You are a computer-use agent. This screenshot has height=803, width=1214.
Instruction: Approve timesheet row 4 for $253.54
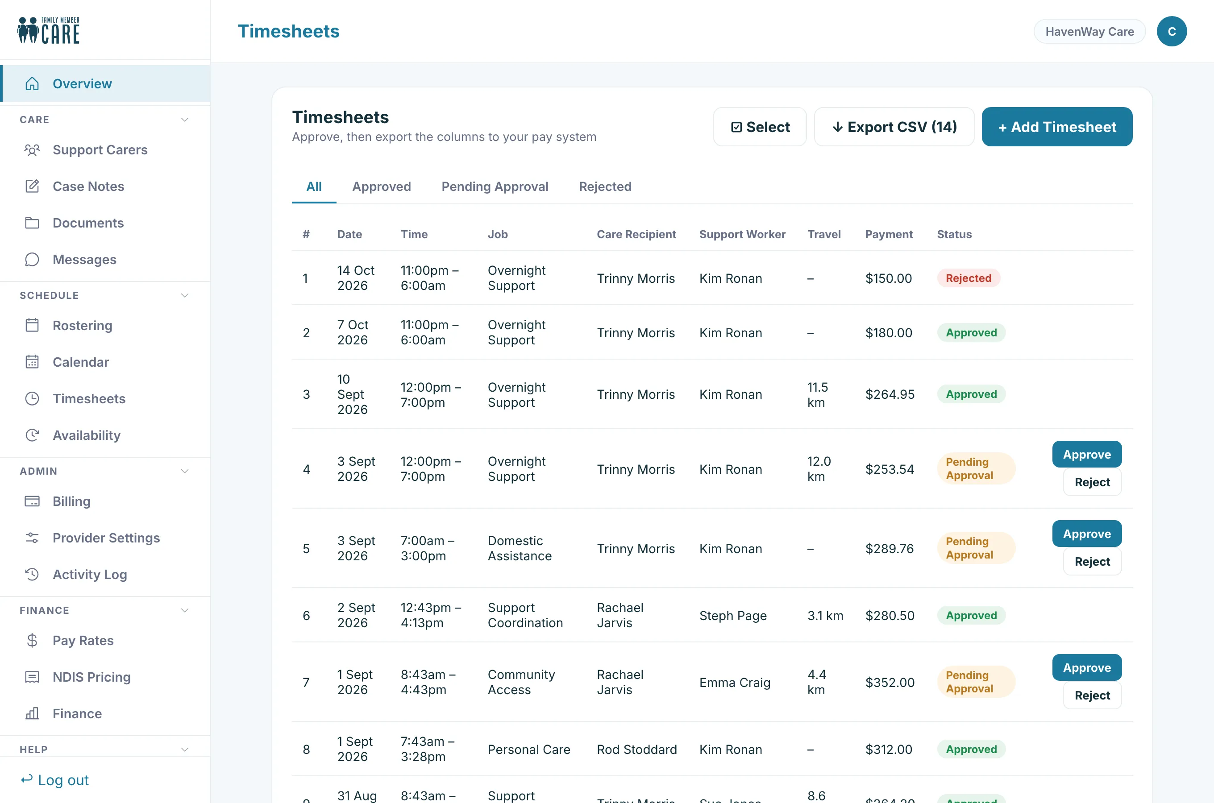1086,454
